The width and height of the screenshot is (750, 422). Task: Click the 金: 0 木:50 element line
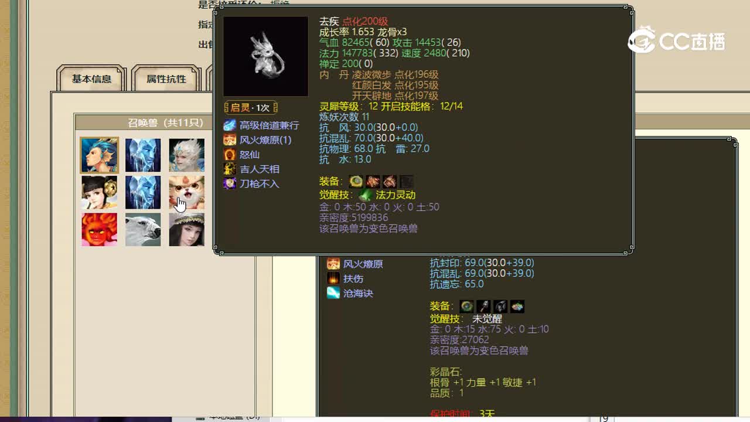pyautogui.click(x=380, y=207)
